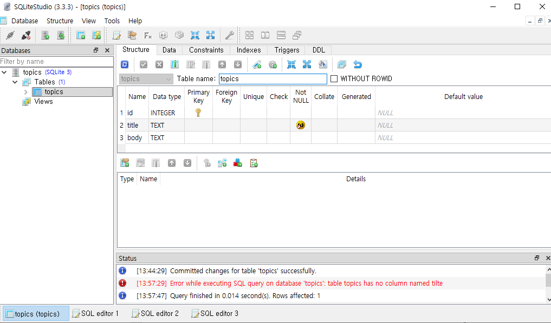Image resolution: width=551 pixels, height=323 pixels.
Task: Switch to the Constraints tab
Action: pos(206,50)
